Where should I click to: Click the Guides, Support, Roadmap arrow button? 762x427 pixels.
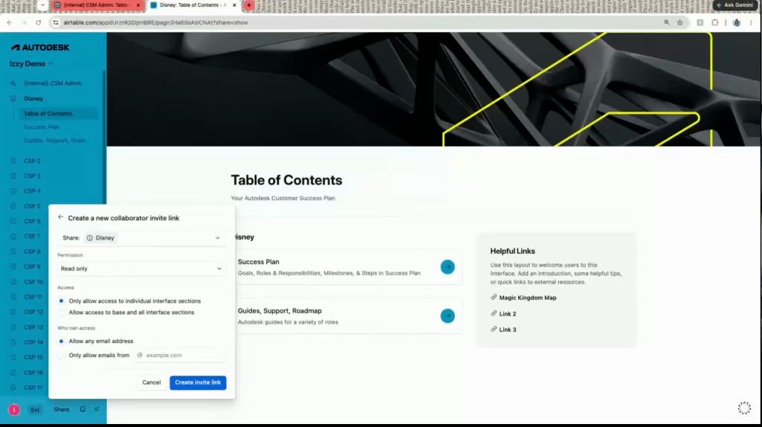[448, 316]
